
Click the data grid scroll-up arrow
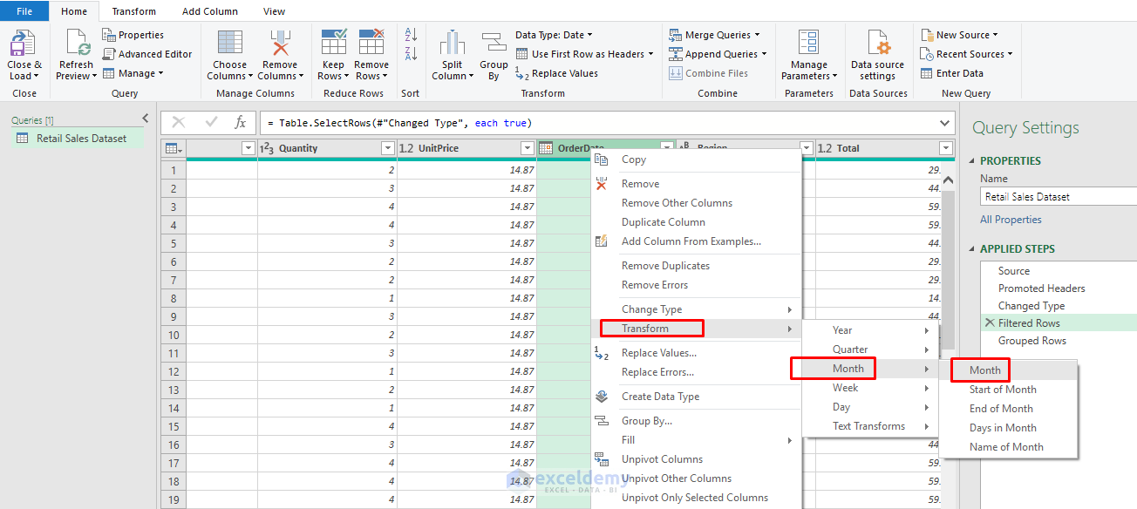tap(949, 180)
